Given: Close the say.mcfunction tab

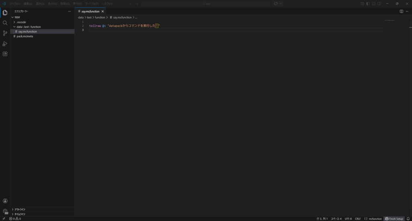Looking at the screenshot, I should pyautogui.click(x=103, y=11).
